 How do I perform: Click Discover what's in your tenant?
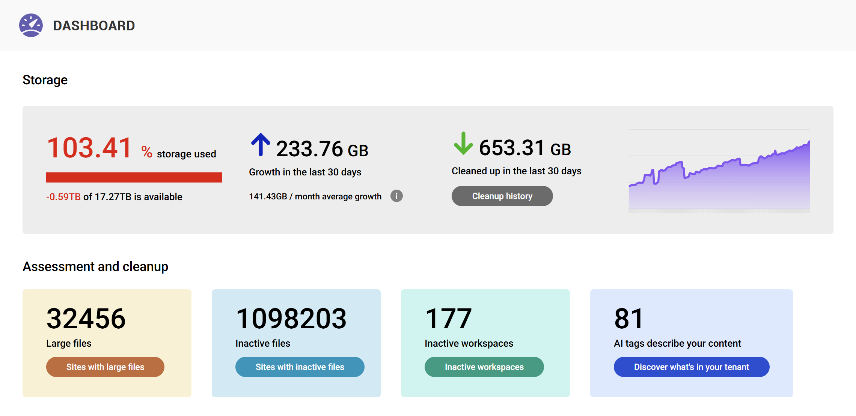point(691,367)
